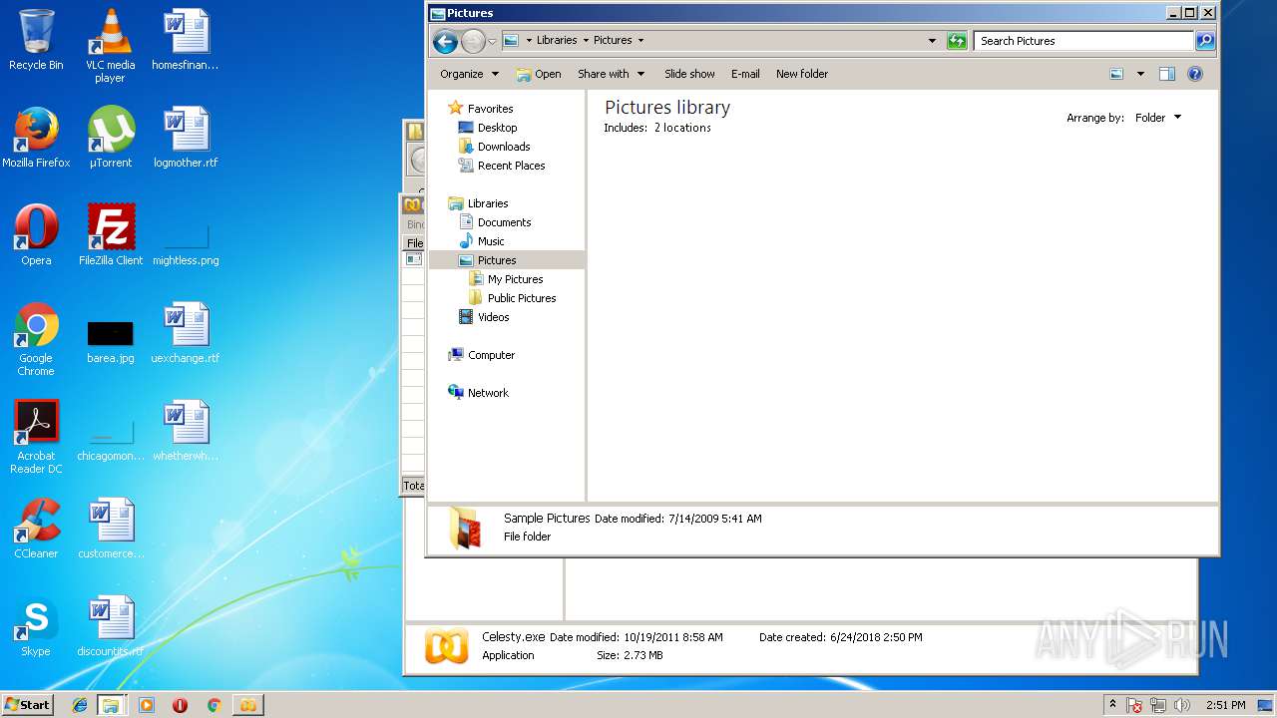Viewport: 1277px width, 718px height.
Task: Click Windows Explorer taskbar button
Action: tap(111, 705)
